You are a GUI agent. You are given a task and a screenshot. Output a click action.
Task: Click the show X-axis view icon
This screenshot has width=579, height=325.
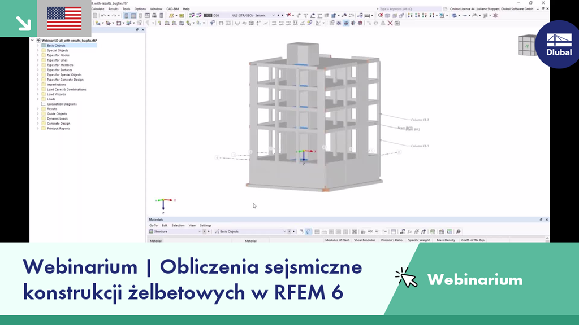[411, 15]
